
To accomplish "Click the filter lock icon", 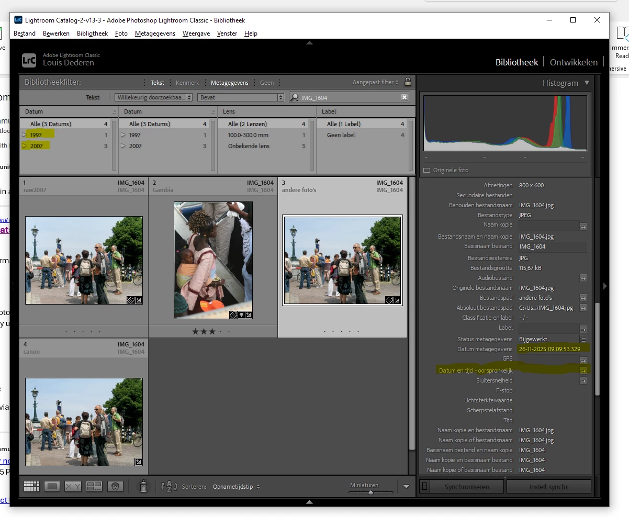I will tap(408, 82).
